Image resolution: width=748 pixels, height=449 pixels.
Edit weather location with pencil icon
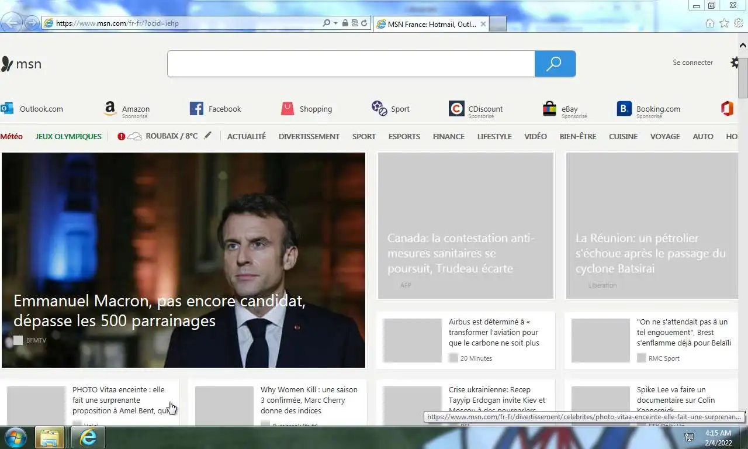click(x=207, y=136)
